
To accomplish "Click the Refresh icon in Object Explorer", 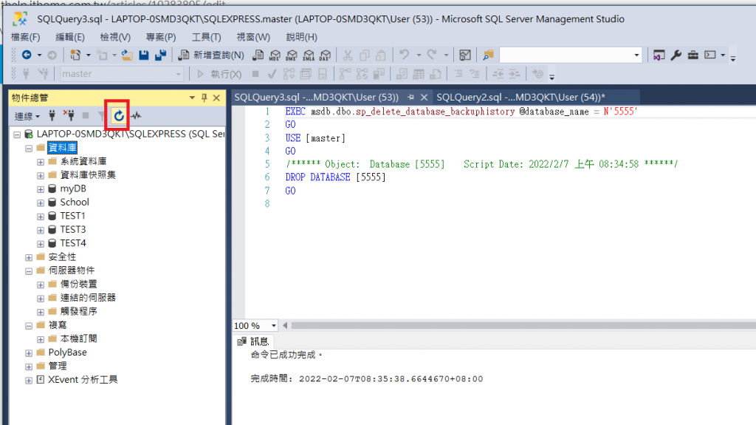I will (119, 115).
